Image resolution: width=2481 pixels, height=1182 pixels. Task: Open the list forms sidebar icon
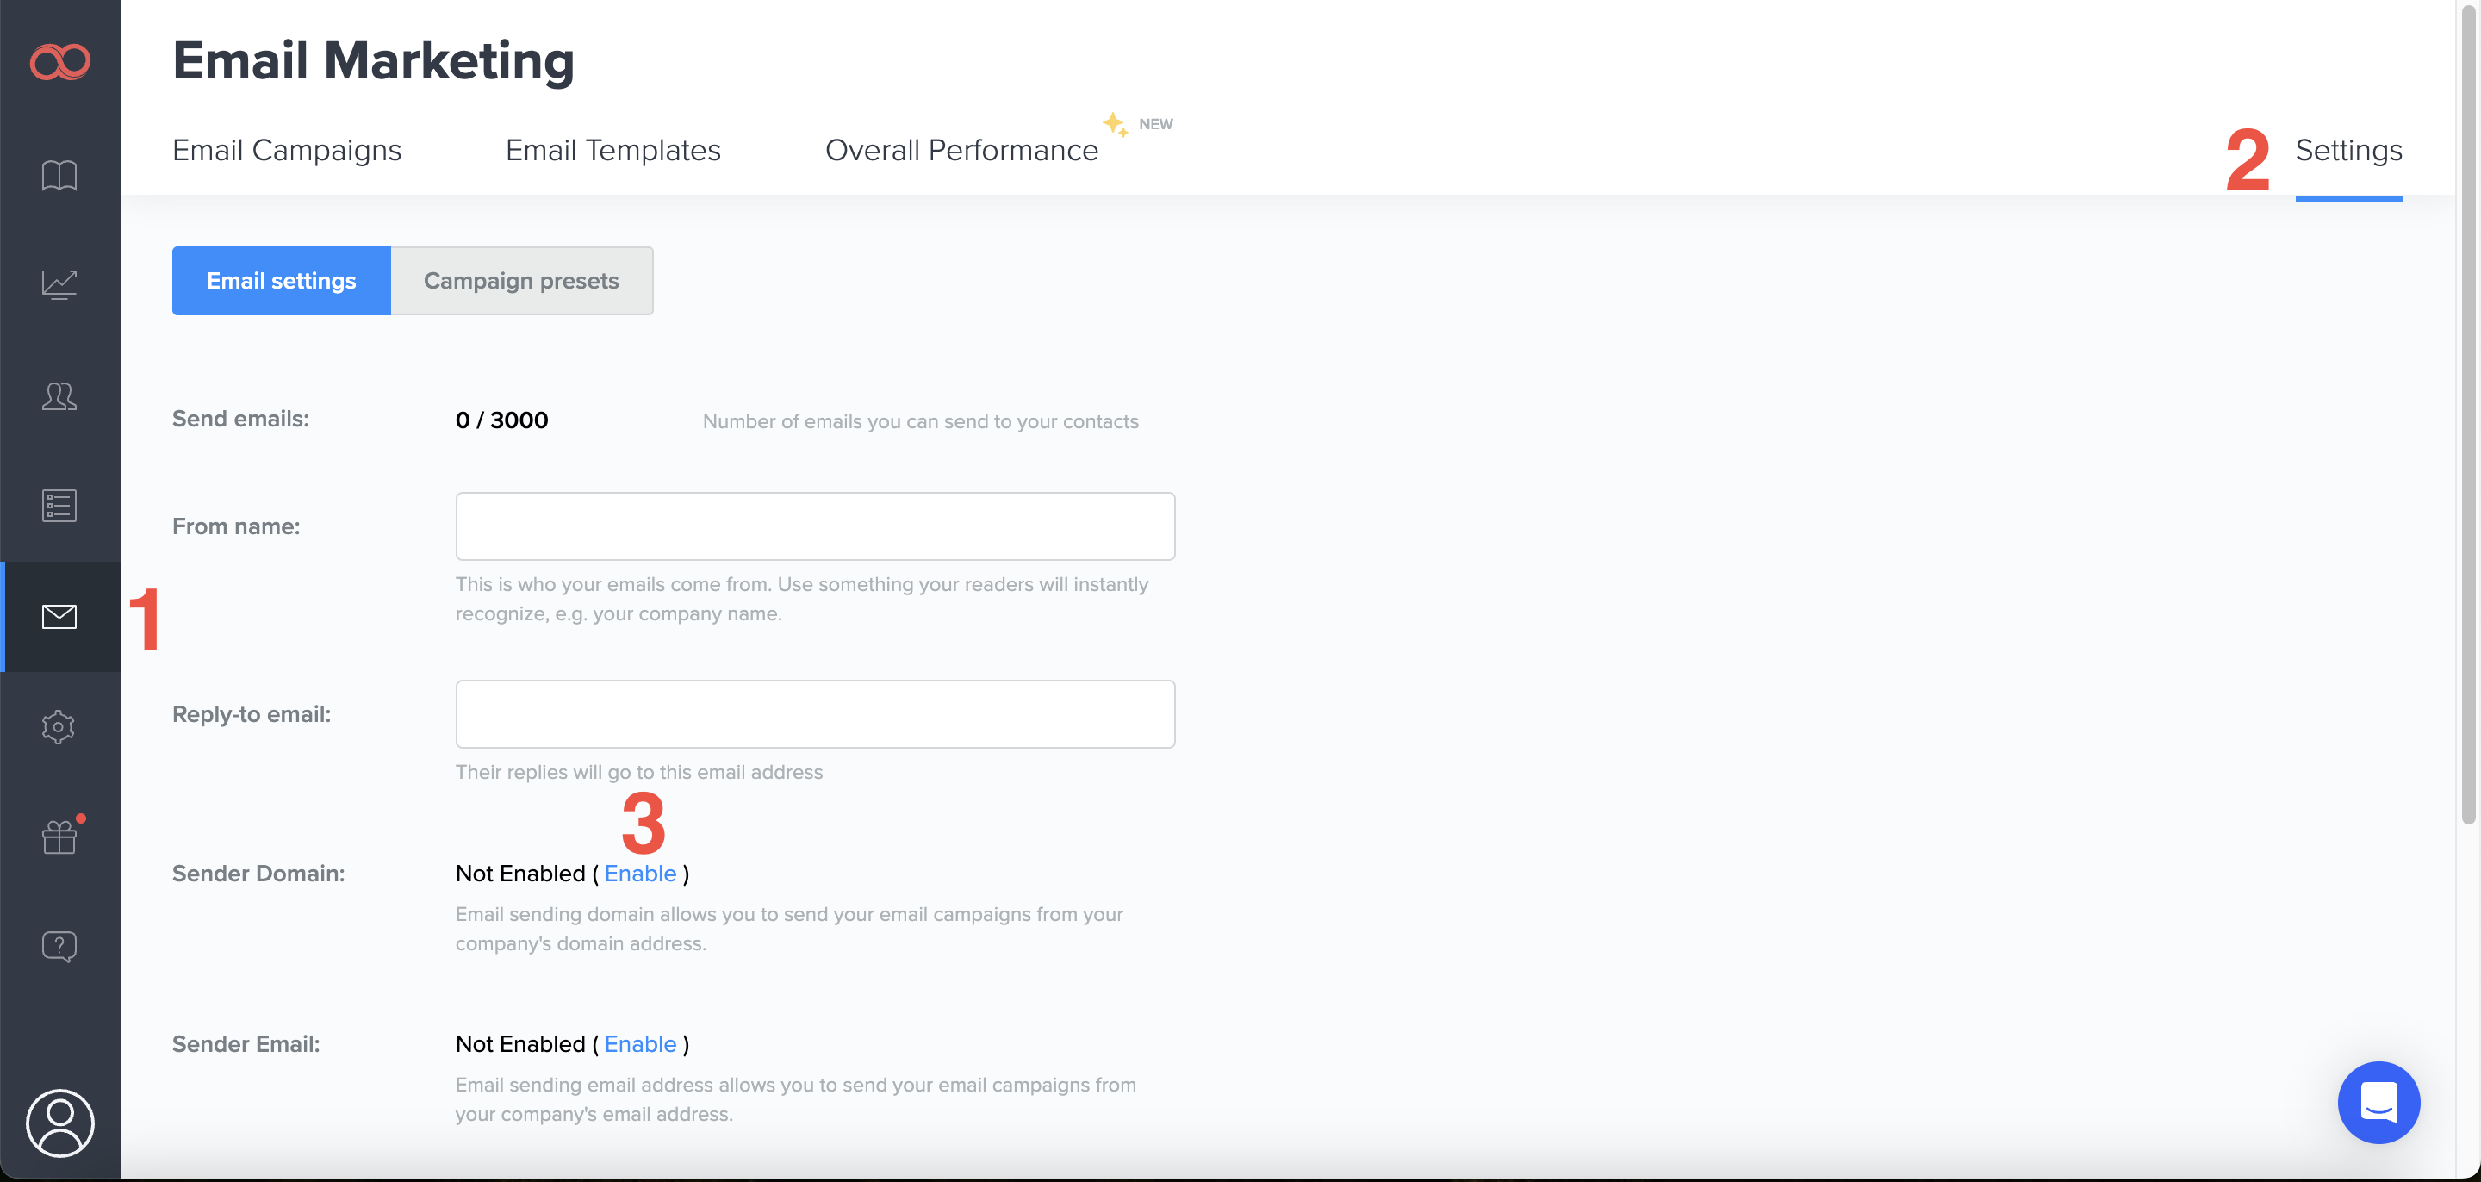[59, 506]
